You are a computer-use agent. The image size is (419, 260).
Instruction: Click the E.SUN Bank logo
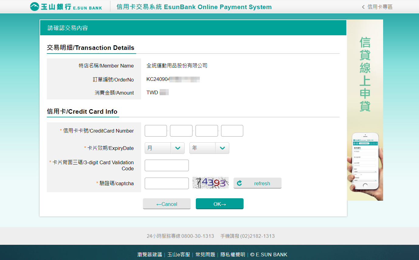66,7
